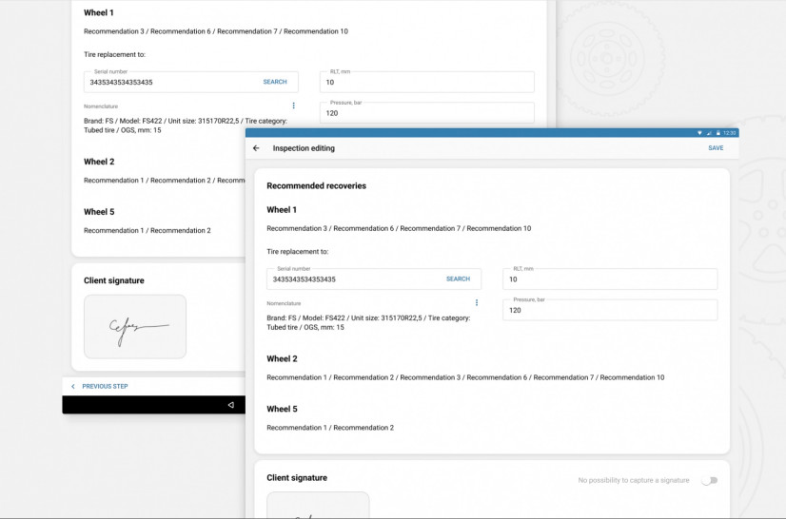The height and width of the screenshot is (519, 786).
Task: Toggle No possibility to capture a signature
Action: point(709,480)
